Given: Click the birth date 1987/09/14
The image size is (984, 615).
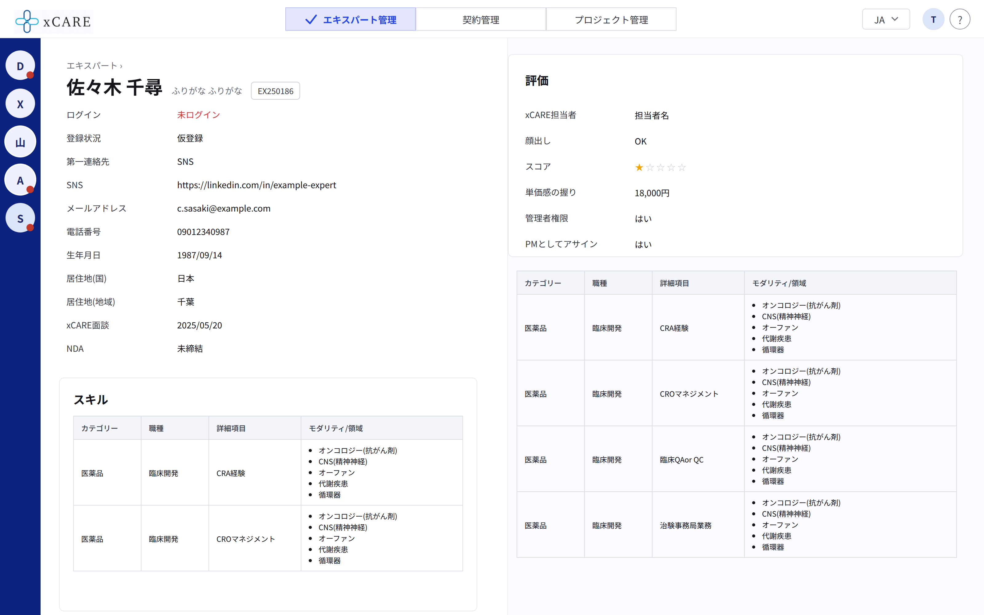Looking at the screenshot, I should pos(199,256).
